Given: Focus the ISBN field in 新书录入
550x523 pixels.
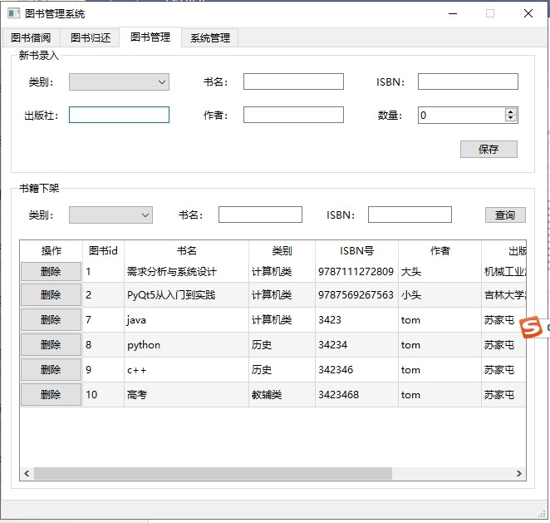Looking at the screenshot, I should 468,81.
